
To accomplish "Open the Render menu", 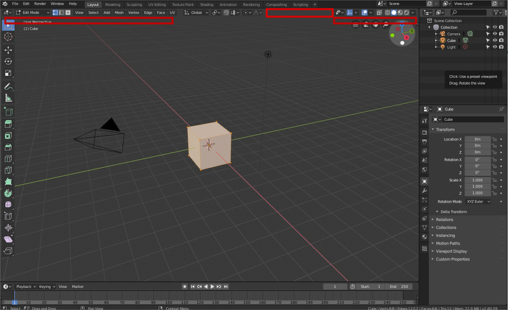I will [40, 4].
